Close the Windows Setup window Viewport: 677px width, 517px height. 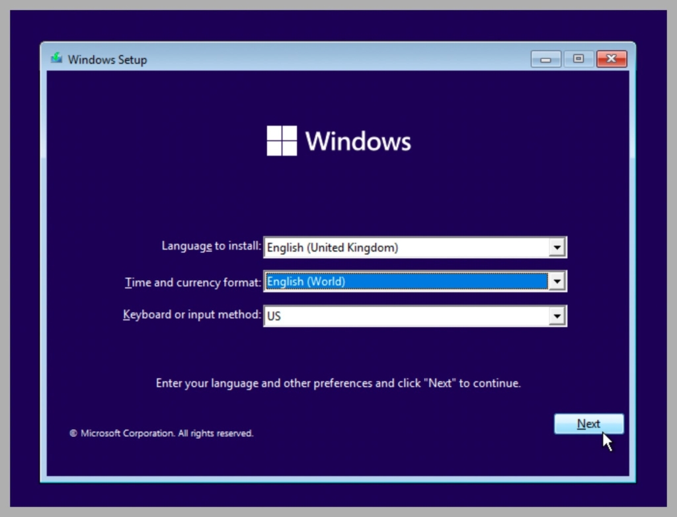(x=611, y=60)
